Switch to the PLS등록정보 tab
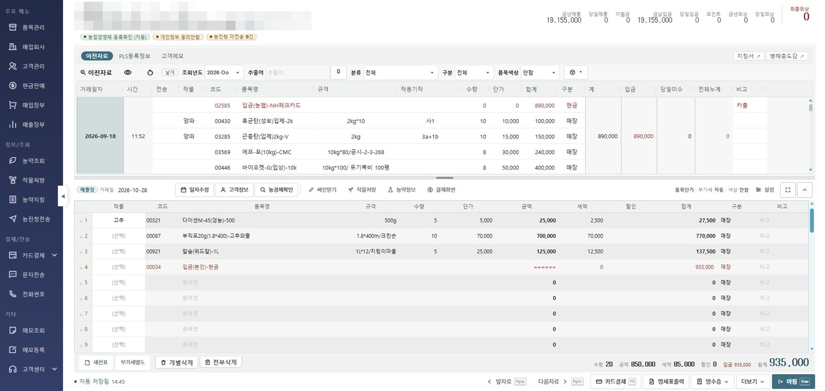 click(x=135, y=56)
